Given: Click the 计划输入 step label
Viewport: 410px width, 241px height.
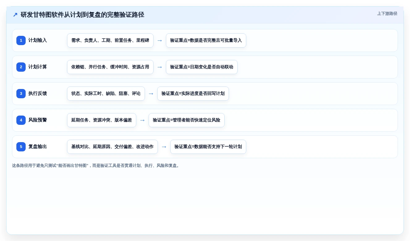Looking at the screenshot, I should (38, 40).
